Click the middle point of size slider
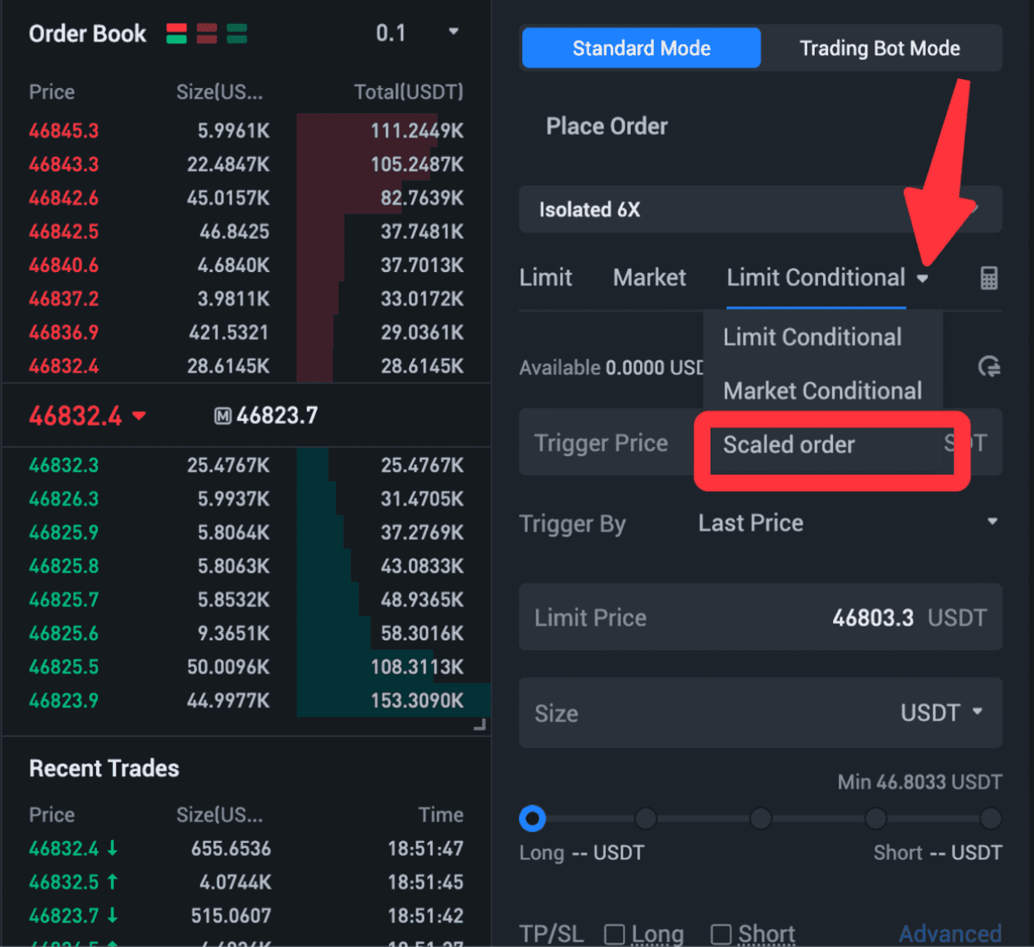1034x947 pixels. pos(761,818)
